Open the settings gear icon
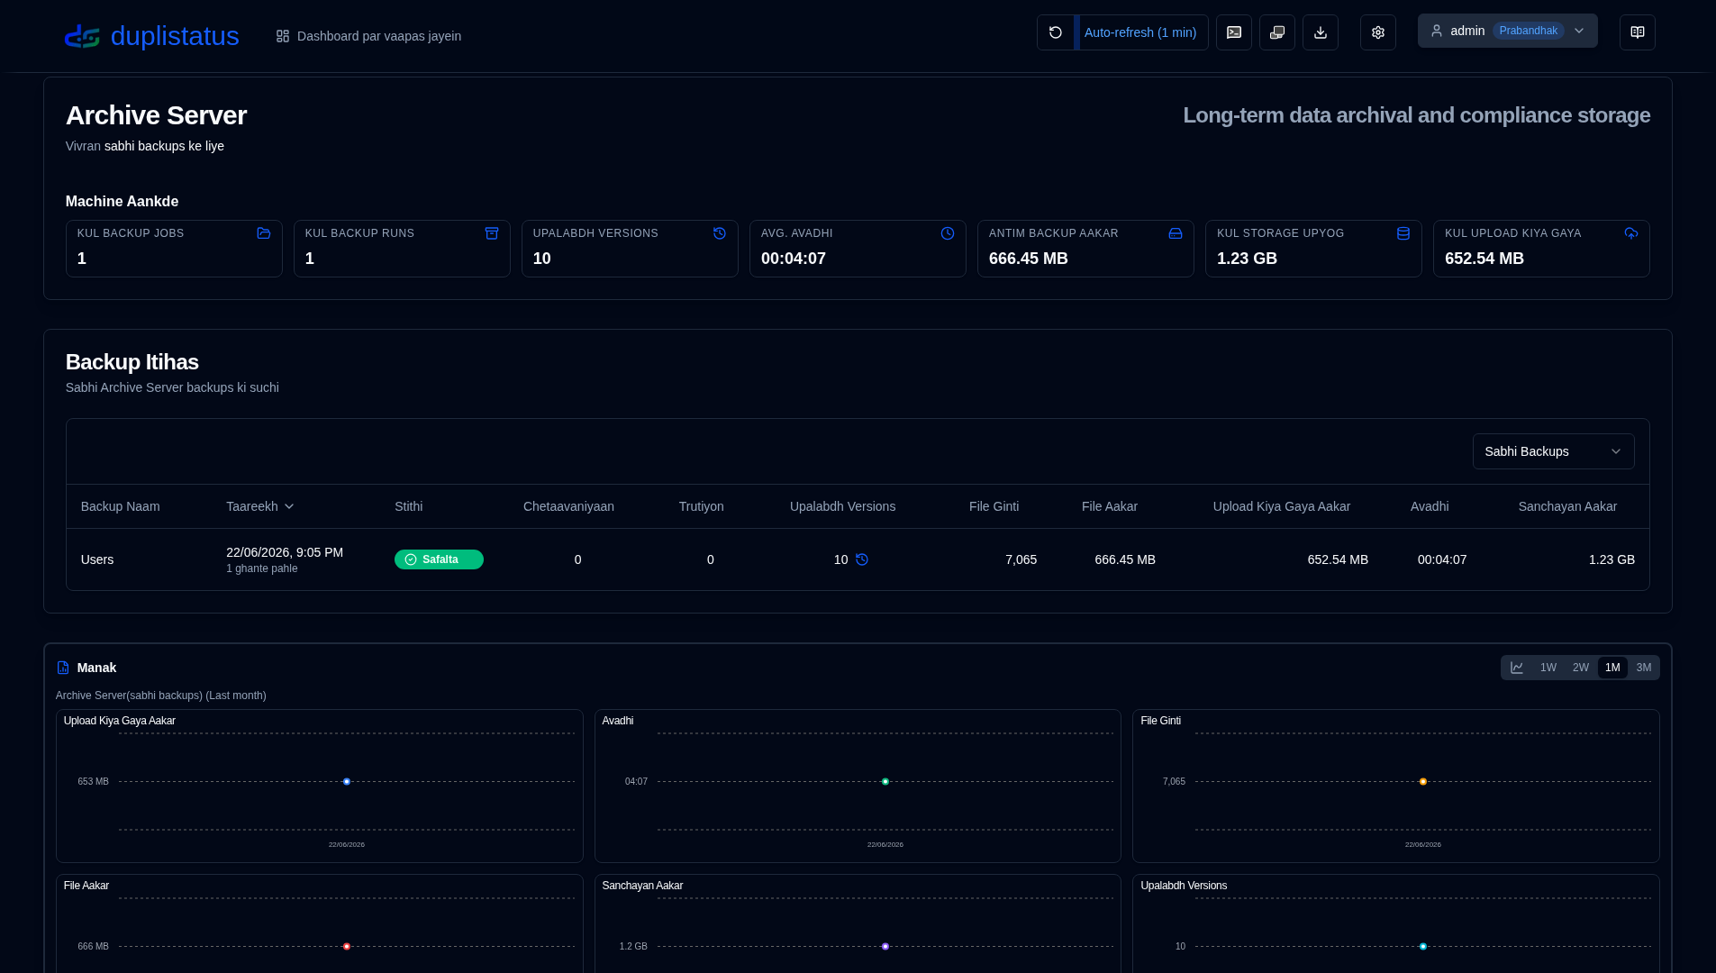 click(1378, 32)
